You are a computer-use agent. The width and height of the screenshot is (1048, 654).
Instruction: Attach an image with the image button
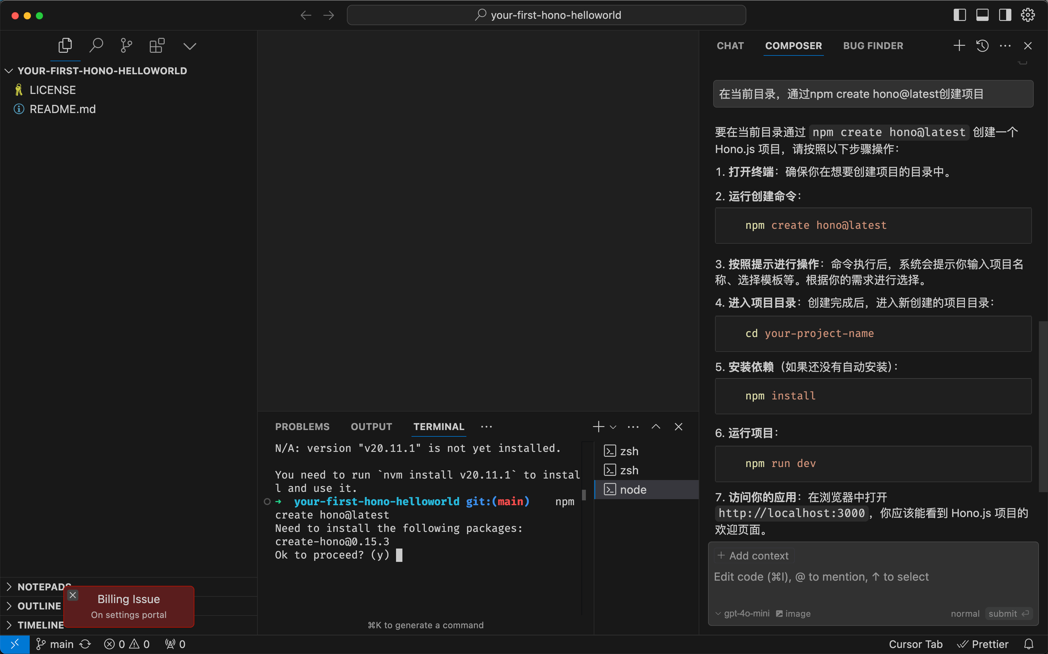click(793, 613)
